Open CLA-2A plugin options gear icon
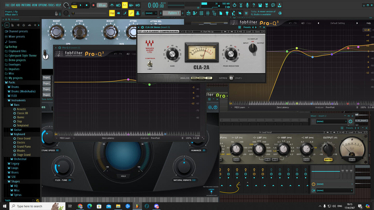Image resolution: width=374 pixels, height=210 pixels. [142, 27]
